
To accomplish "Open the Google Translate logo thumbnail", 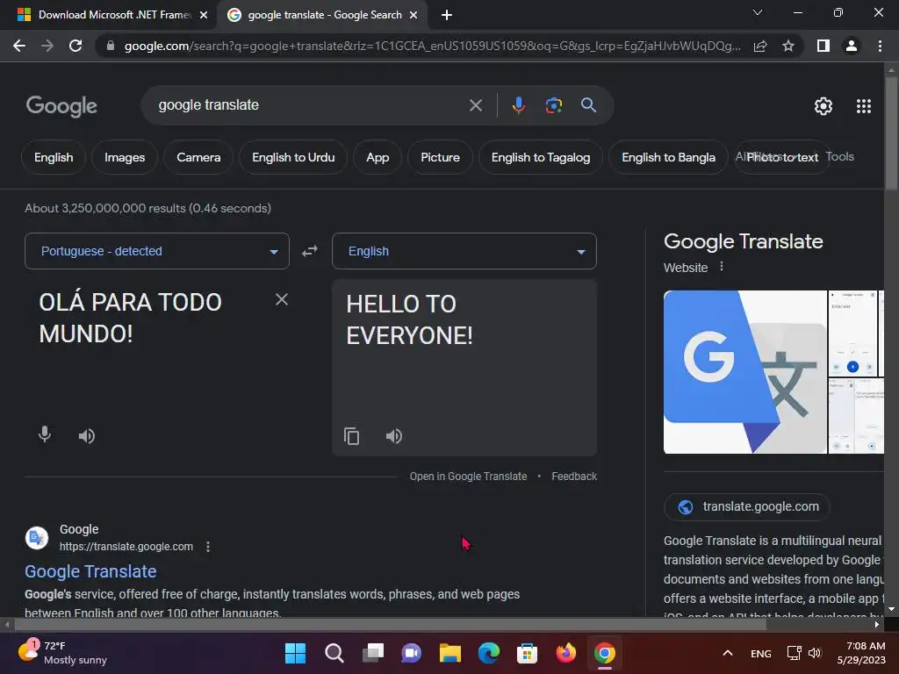I will 744,372.
